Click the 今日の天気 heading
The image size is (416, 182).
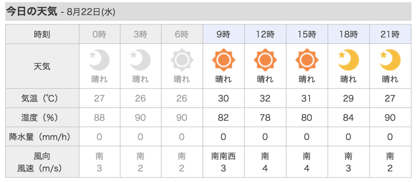[x=31, y=11]
